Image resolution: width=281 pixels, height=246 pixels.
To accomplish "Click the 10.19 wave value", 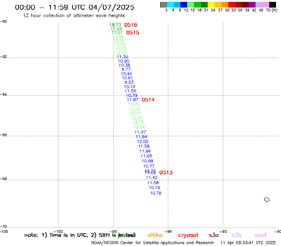I will [129, 87].
